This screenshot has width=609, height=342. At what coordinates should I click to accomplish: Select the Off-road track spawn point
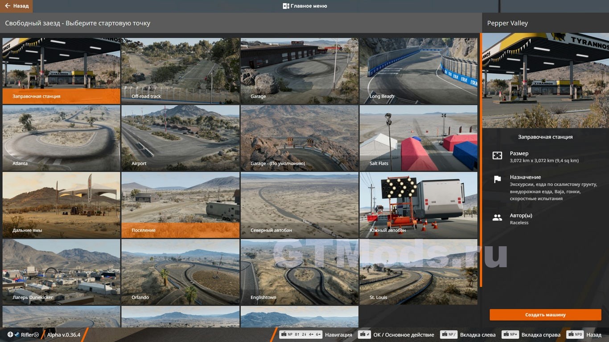tap(180, 71)
